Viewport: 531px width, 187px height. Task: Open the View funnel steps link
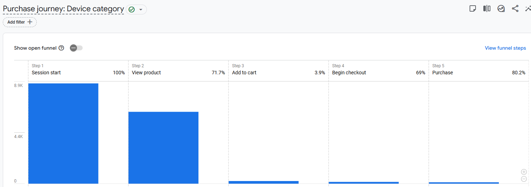[x=505, y=48]
